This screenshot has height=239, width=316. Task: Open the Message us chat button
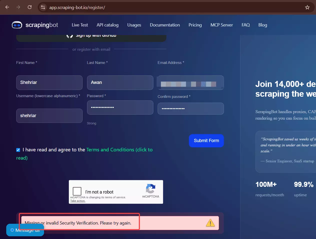click(25, 230)
